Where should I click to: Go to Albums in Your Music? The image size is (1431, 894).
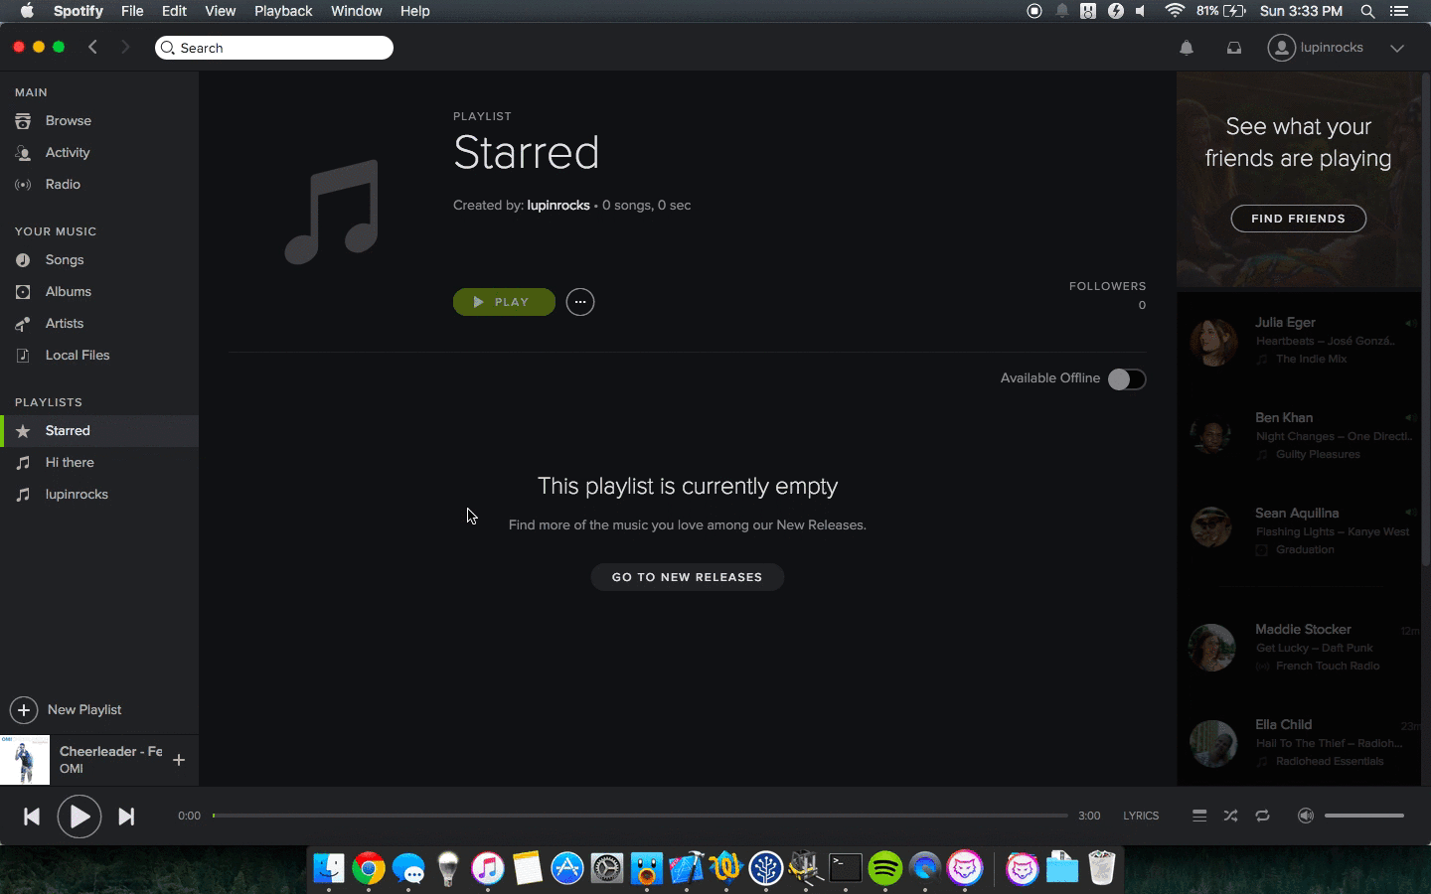68,291
